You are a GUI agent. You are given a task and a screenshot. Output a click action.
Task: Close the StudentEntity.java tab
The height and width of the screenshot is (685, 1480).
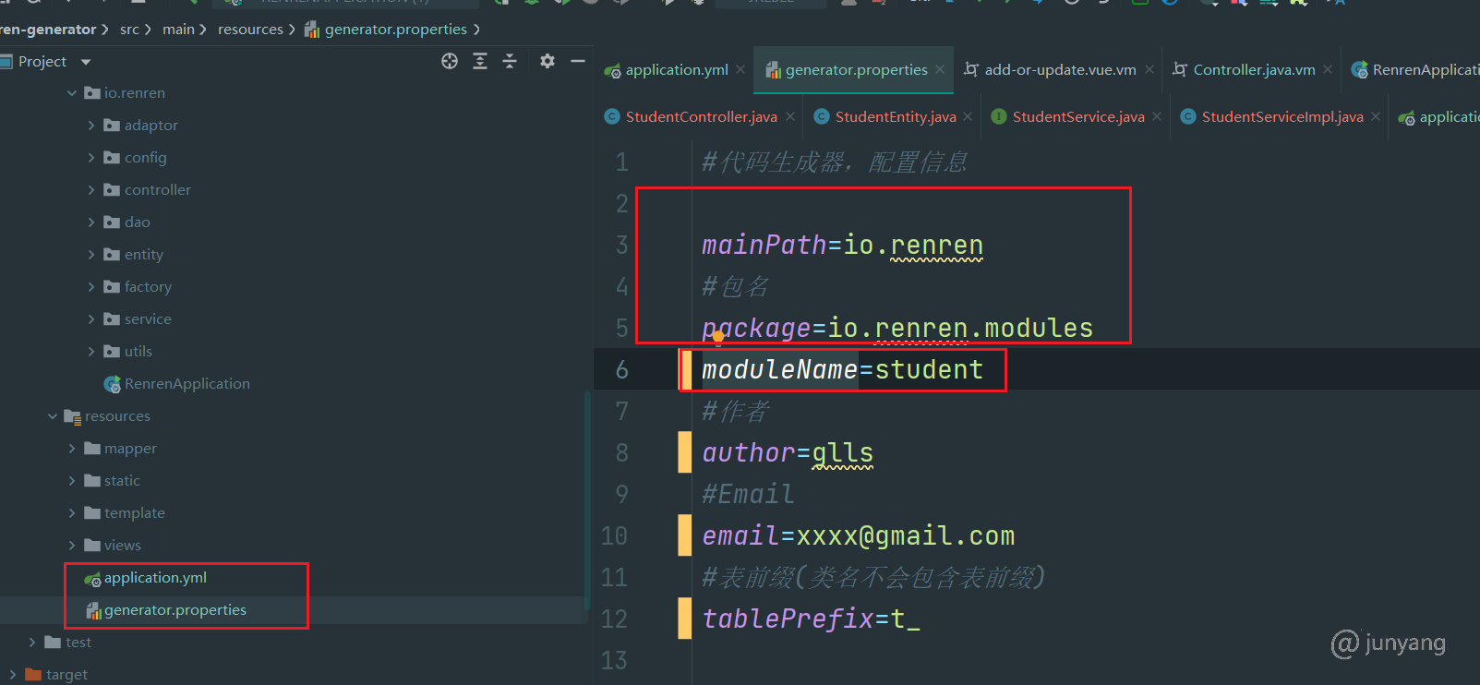tap(968, 117)
